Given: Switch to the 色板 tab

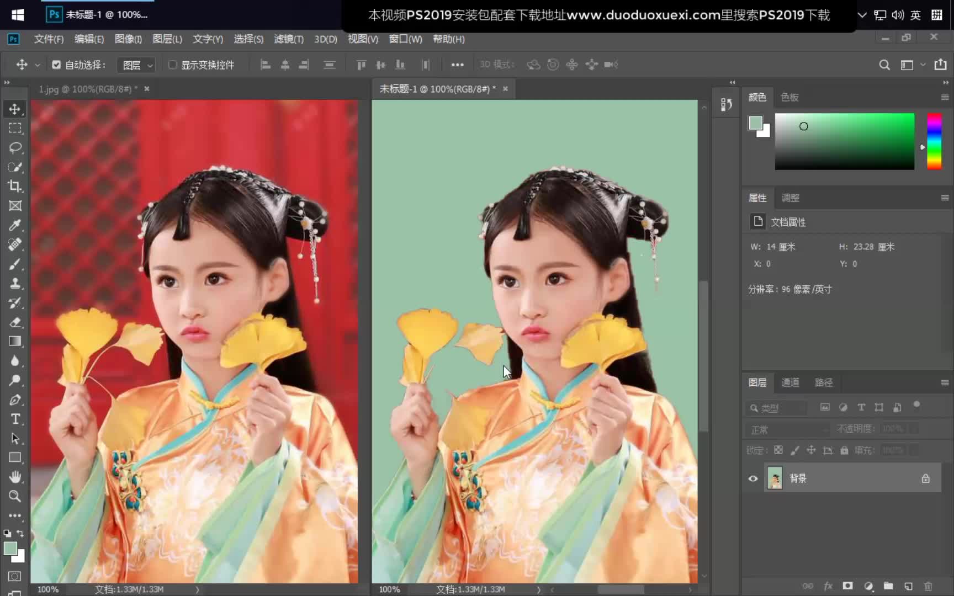Looking at the screenshot, I should (789, 97).
